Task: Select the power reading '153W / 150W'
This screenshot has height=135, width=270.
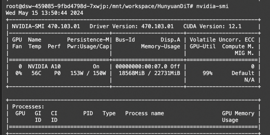Action: [88, 73]
